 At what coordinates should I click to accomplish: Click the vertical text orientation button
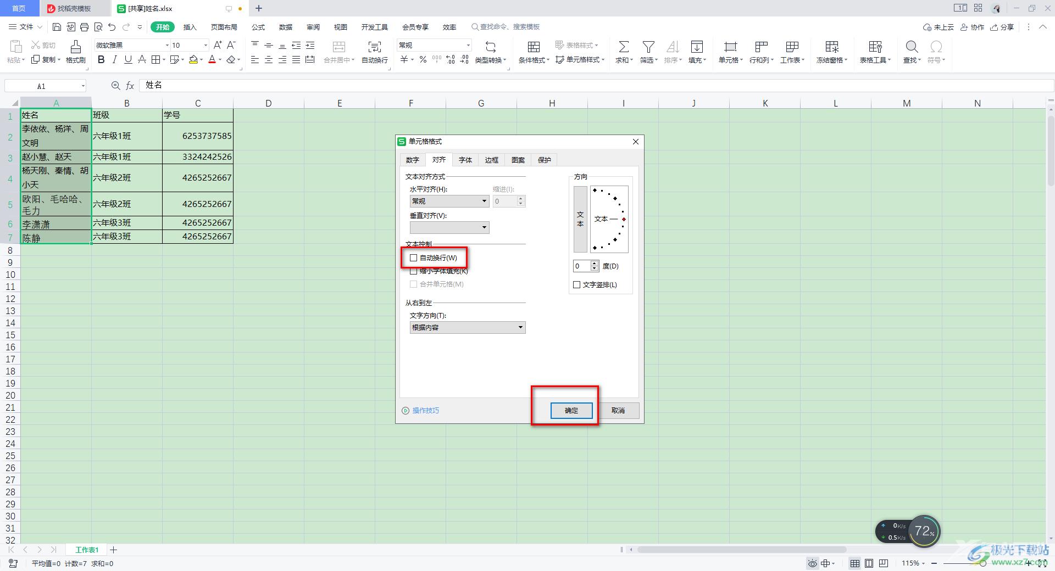580,219
